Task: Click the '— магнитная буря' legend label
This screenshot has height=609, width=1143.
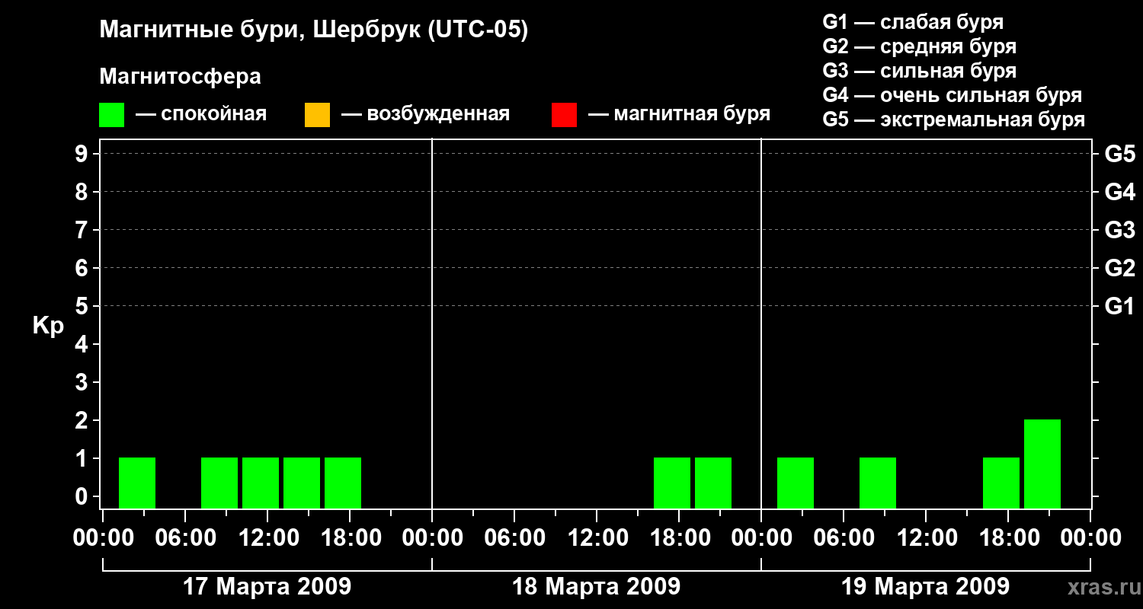Action: [679, 114]
